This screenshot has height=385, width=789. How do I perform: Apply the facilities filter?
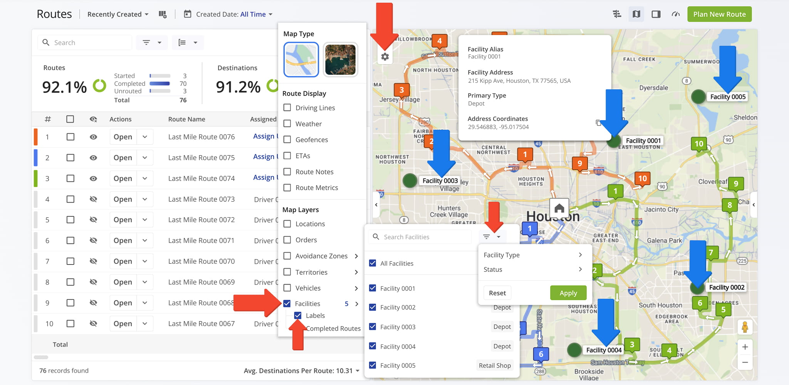[x=568, y=293]
